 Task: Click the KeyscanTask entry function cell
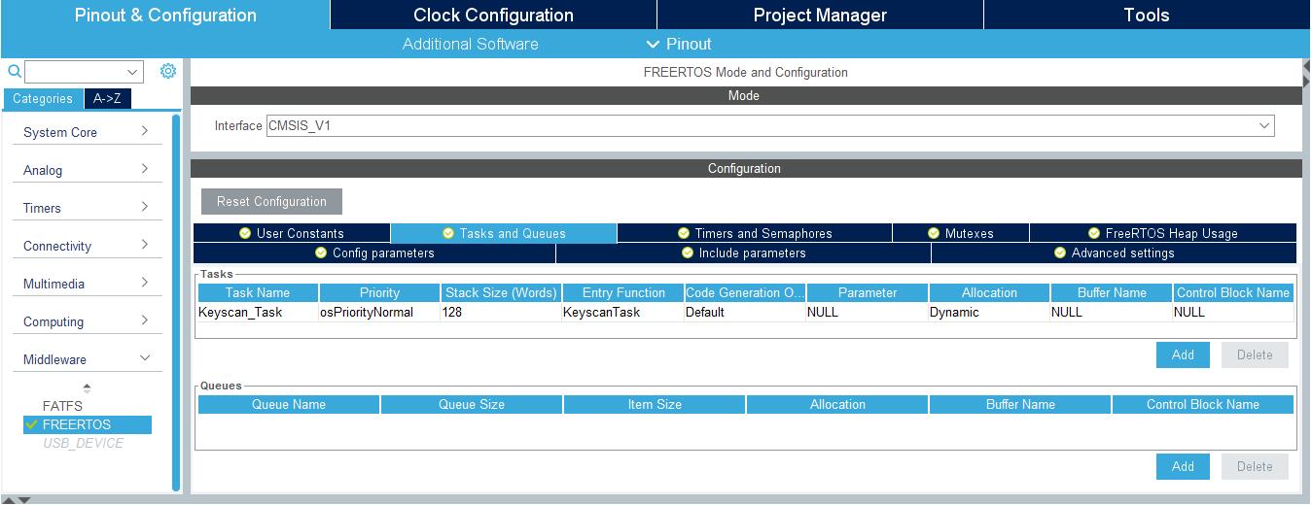622,312
